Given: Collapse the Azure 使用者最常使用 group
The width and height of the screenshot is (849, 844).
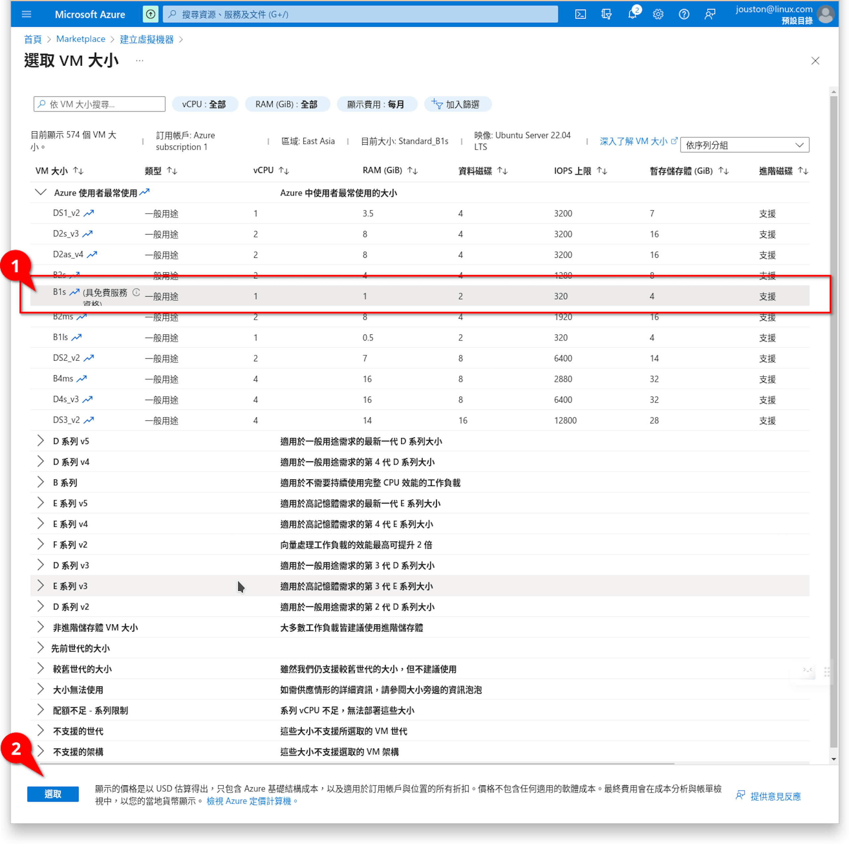Looking at the screenshot, I should 40,192.
